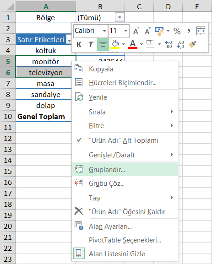Open font size 11 dropdown
Viewport: 212px width, 264px height.
pyautogui.click(x=126, y=31)
